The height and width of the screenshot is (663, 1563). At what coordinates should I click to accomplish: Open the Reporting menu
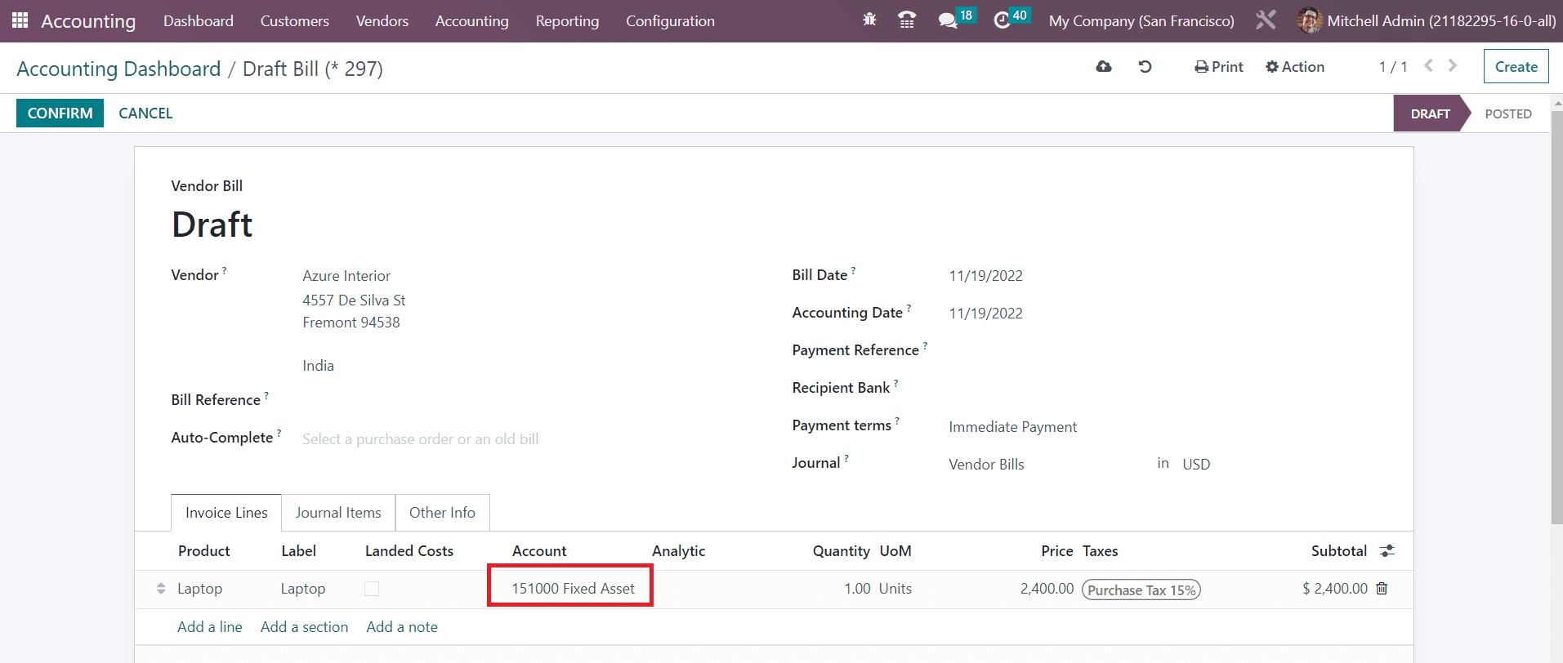(567, 21)
